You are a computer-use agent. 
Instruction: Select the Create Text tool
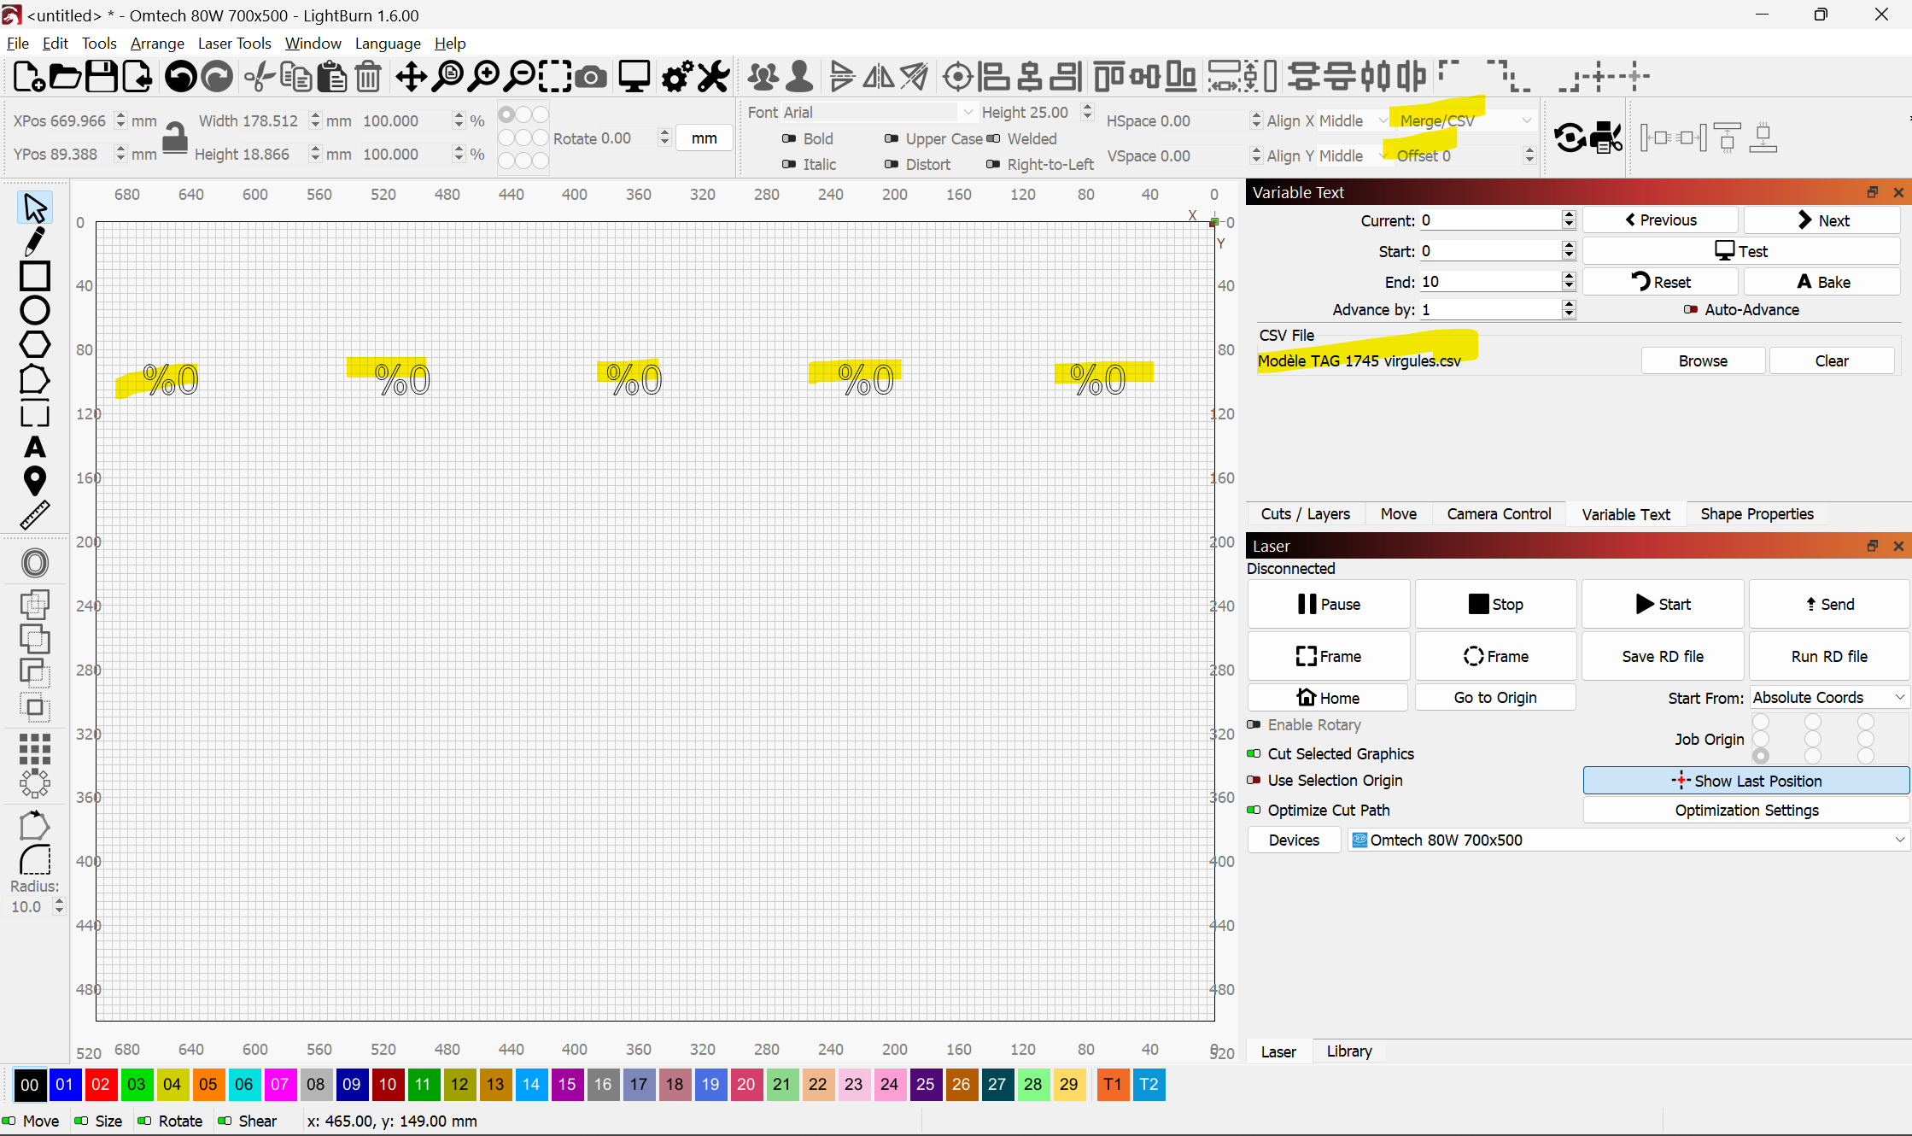click(34, 447)
